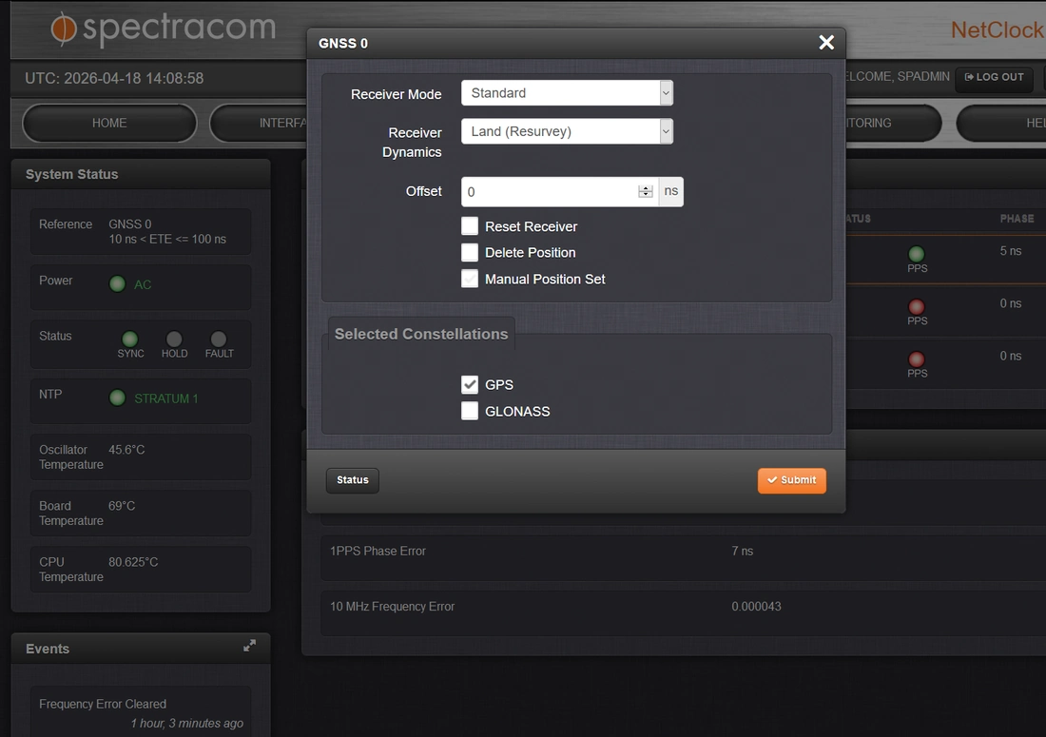
Task: Enable the Reset Receiver checkbox
Action: (470, 226)
